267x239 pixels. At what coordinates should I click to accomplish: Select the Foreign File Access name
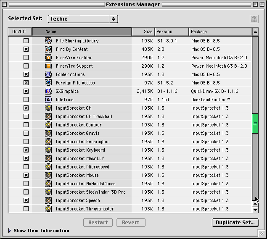(75, 83)
